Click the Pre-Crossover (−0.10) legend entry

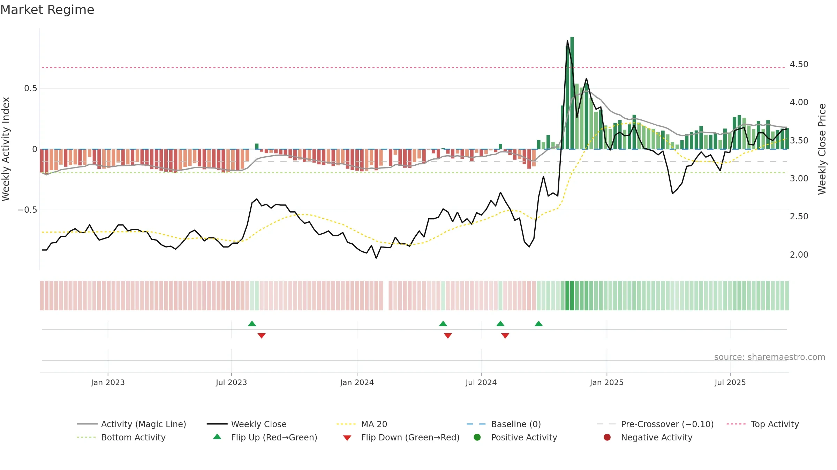click(x=655, y=424)
